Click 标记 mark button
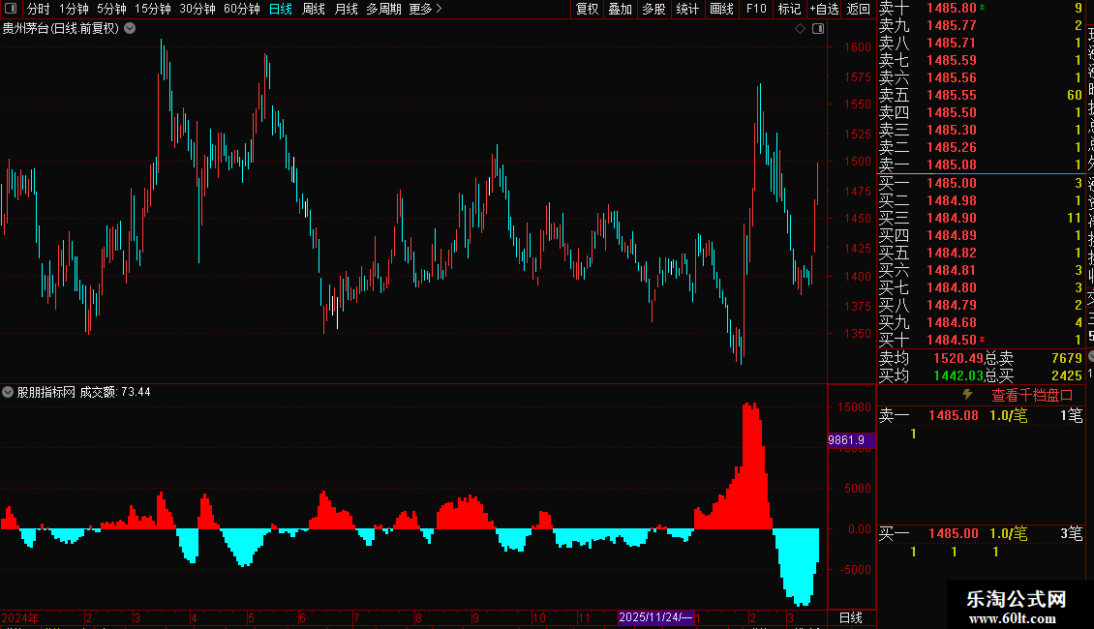This screenshot has height=629, width=1094. coord(789,9)
